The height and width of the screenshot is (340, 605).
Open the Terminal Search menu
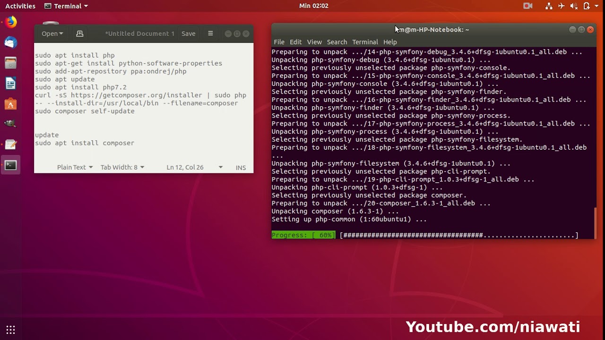tap(337, 42)
